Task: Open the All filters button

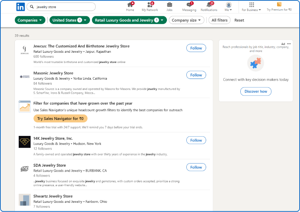Action: point(220,20)
